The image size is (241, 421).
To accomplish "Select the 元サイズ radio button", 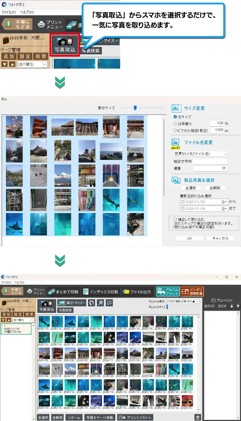I will [175, 117].
